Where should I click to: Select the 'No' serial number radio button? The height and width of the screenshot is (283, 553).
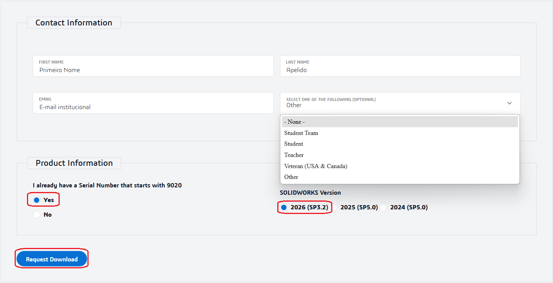click(x=37, y=215)
